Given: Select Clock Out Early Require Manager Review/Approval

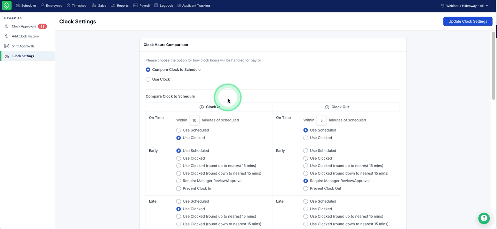Looking at the screenshot, I should coord(306,181).
